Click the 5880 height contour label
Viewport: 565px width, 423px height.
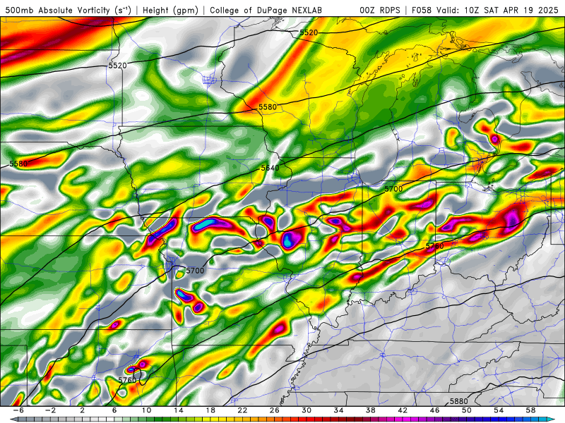pyautogui.click(x=458, y=401)
